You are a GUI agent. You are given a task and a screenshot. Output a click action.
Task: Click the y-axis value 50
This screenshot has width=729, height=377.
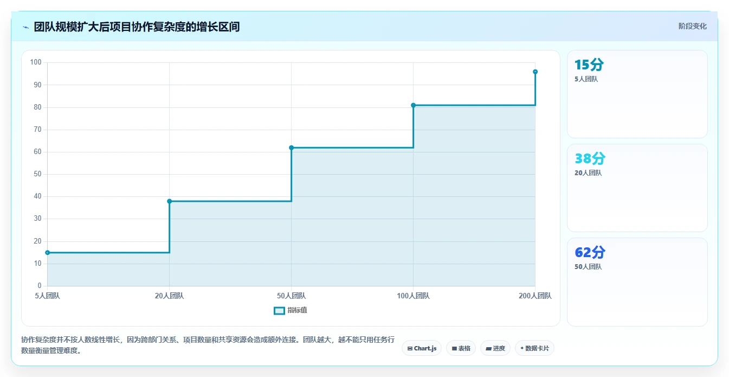38,174
